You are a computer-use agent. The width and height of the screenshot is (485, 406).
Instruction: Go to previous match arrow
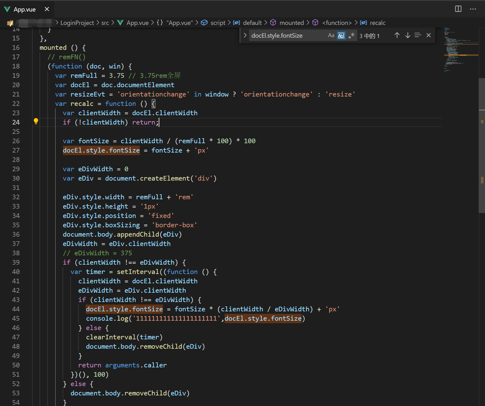click(x=397, y=35)
